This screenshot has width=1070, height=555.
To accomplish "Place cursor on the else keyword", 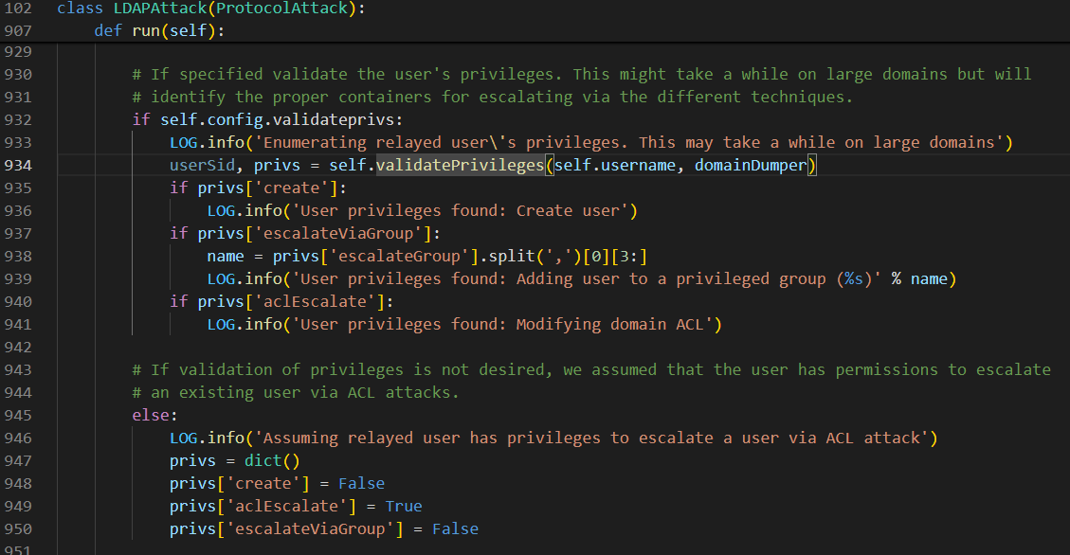I will click(152, 415).
